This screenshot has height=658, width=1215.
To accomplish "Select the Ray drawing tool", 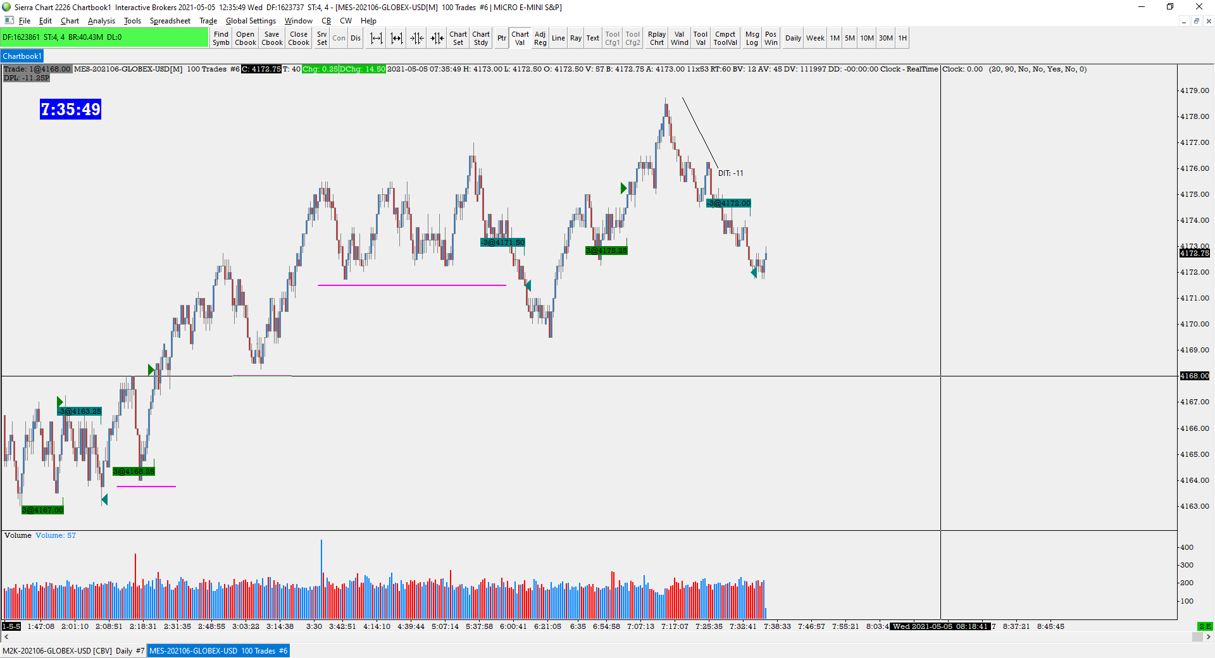I will (576, 38).
